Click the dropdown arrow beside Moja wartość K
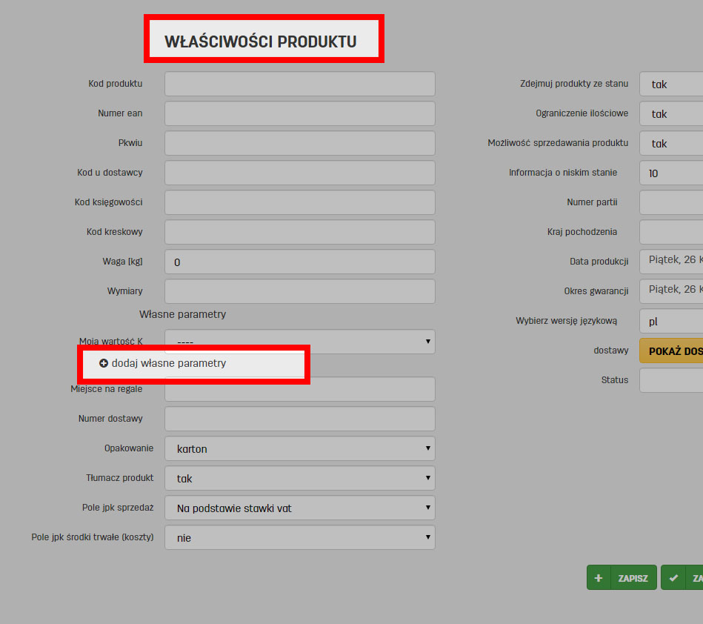 427,342
